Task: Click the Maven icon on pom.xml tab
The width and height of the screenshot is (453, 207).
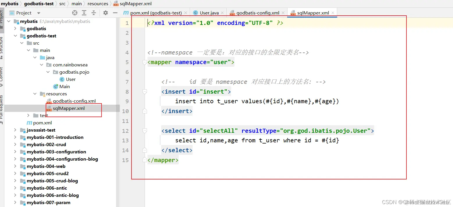Action: [x=126, y=13]
